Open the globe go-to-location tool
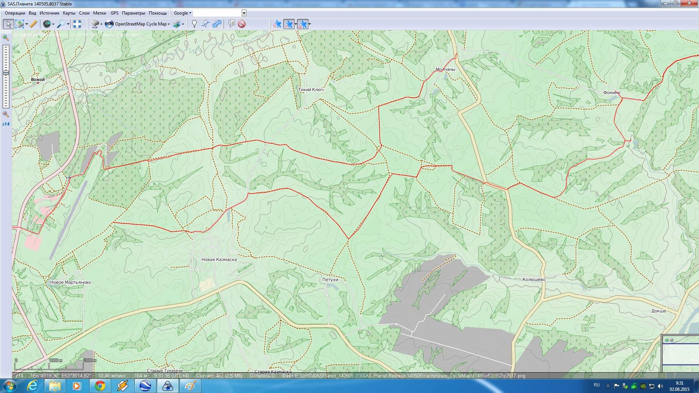The height and width of the screenshot is (393, 699). (x=47, y=24)
